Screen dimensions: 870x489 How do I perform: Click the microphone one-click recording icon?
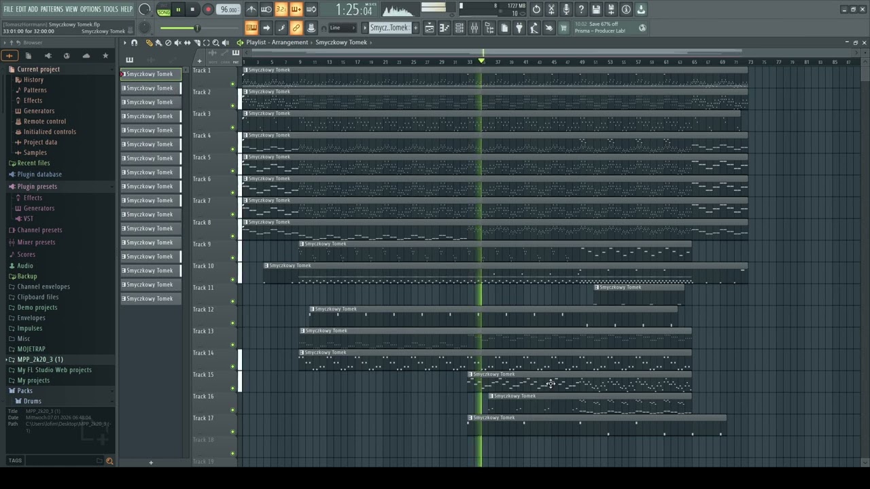coord(566,10)
